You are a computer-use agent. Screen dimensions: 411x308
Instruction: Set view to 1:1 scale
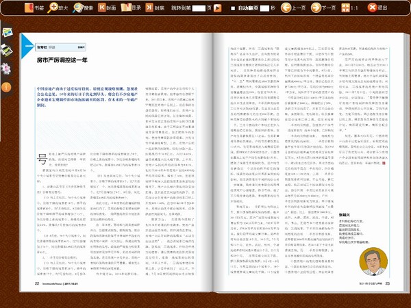pyautogui.click(x=349, y=8)
